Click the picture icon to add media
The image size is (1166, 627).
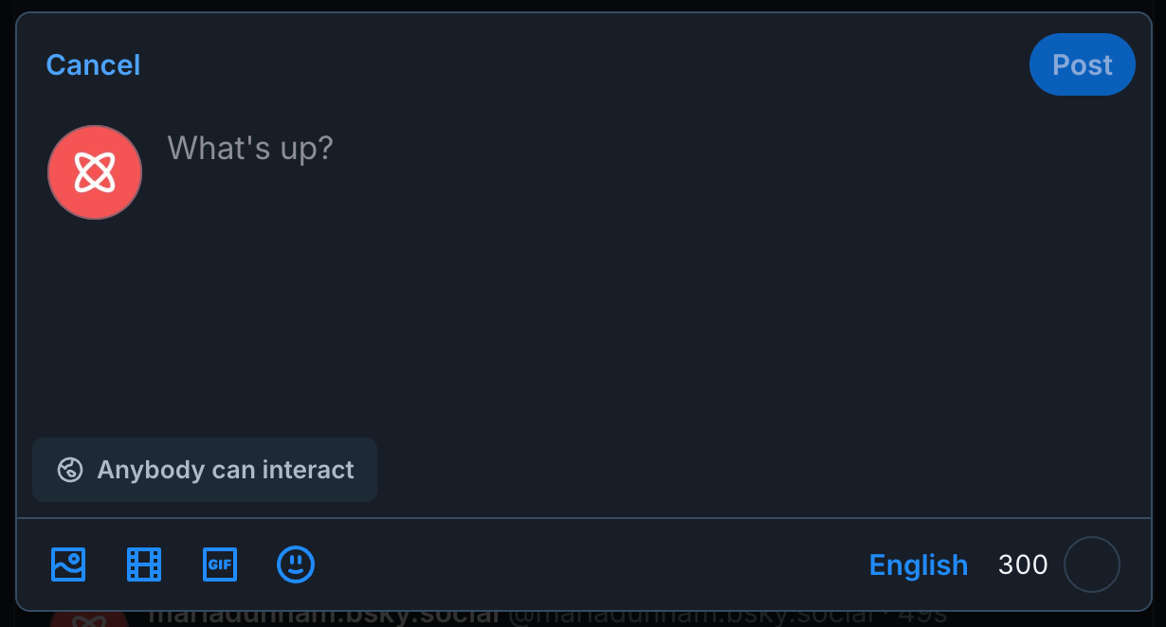click(67, 564)
